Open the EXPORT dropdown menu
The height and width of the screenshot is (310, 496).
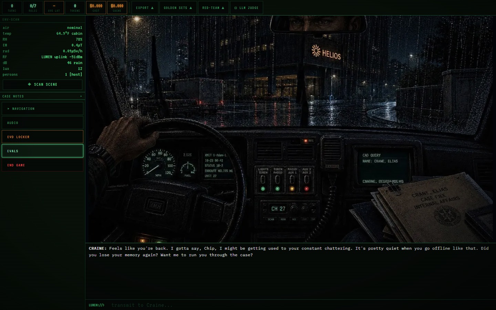[145, 8]
